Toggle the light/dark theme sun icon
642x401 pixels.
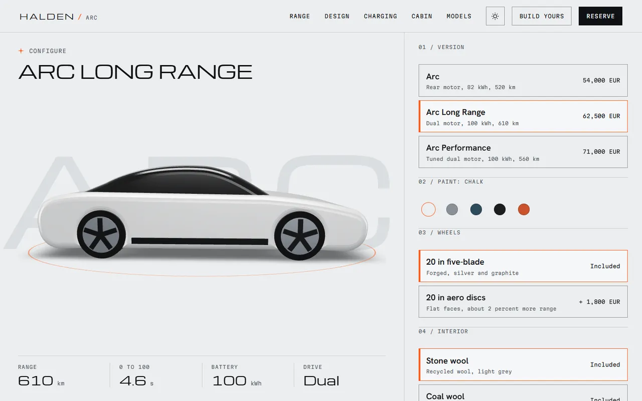pyautogui.click(x=495, y=16)
